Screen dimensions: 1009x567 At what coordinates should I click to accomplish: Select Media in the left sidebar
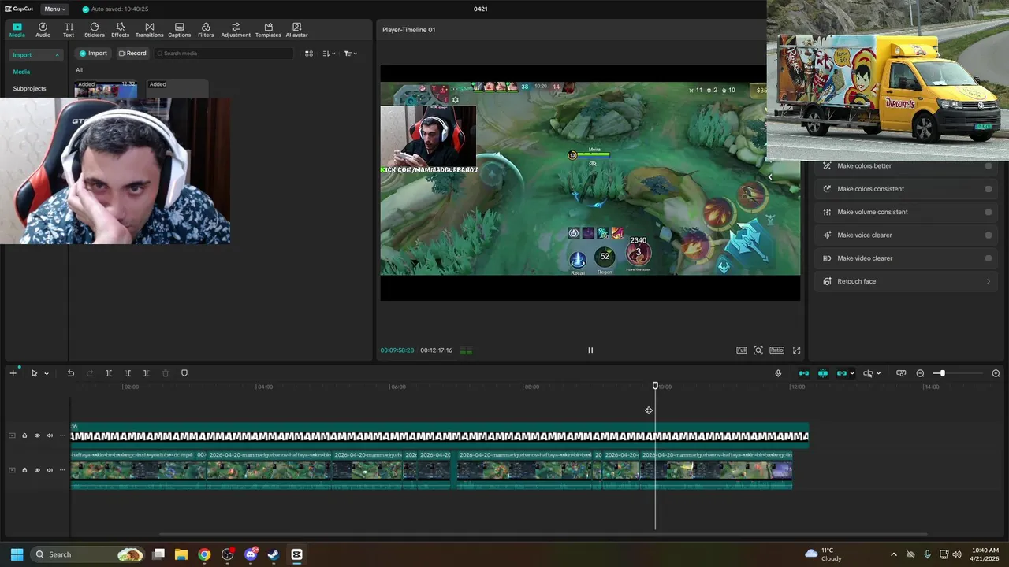coord(21,72)
